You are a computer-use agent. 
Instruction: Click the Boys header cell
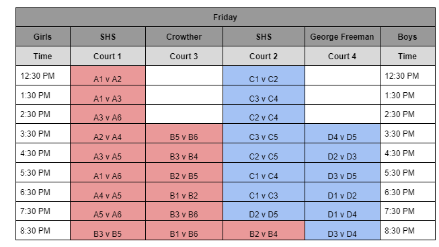(x=407, y=37)
